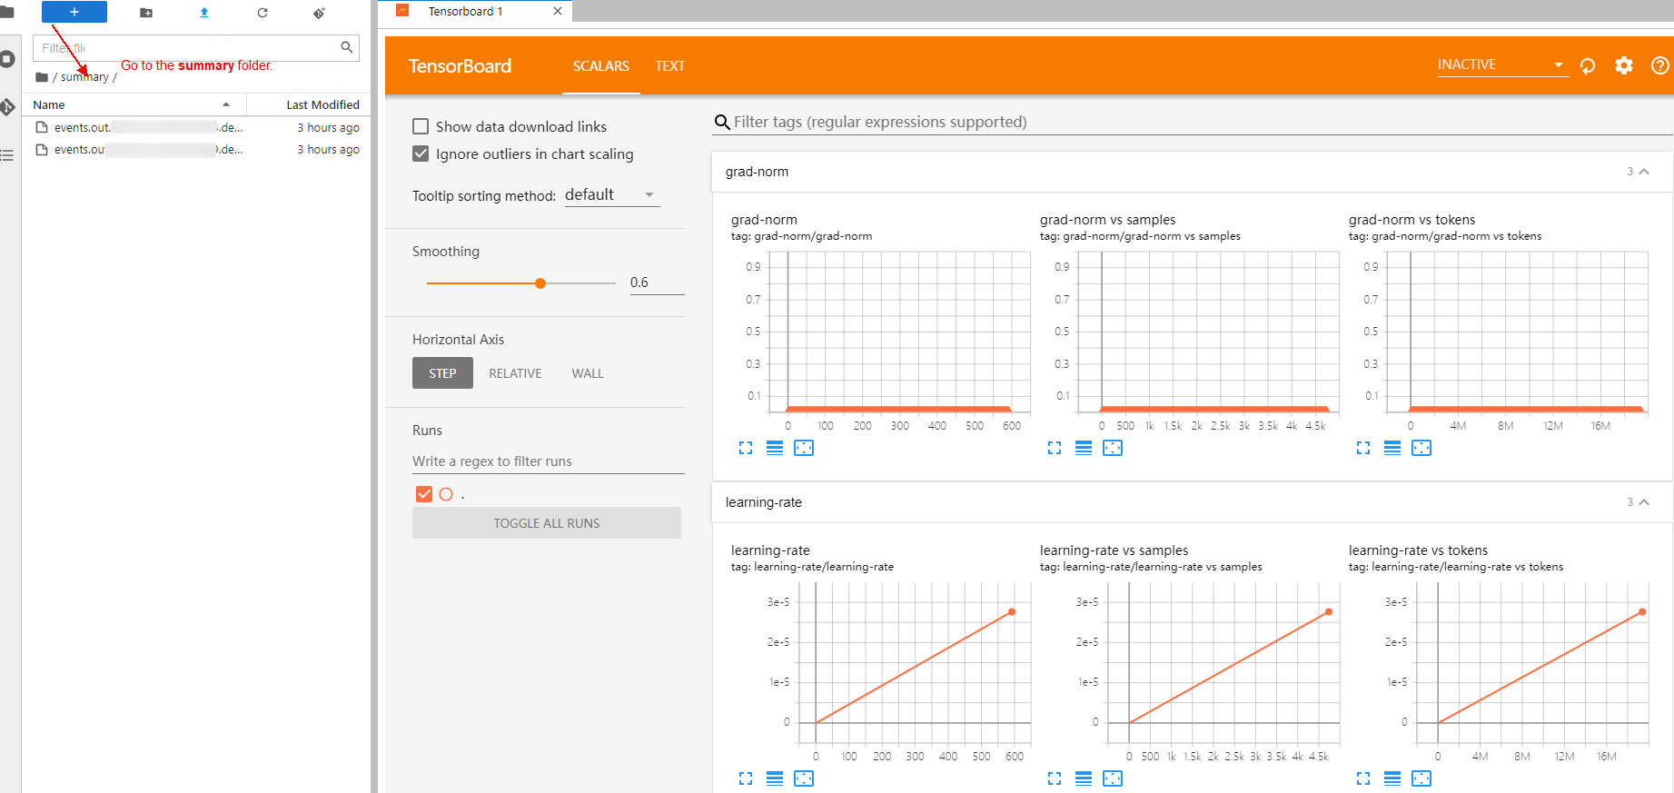The image size is (1674, 793).
Task: Open the table of contents sidebar icon
Action: (x=7, y=155)
